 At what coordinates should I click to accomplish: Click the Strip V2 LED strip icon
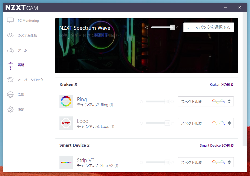tap(66, 162)
